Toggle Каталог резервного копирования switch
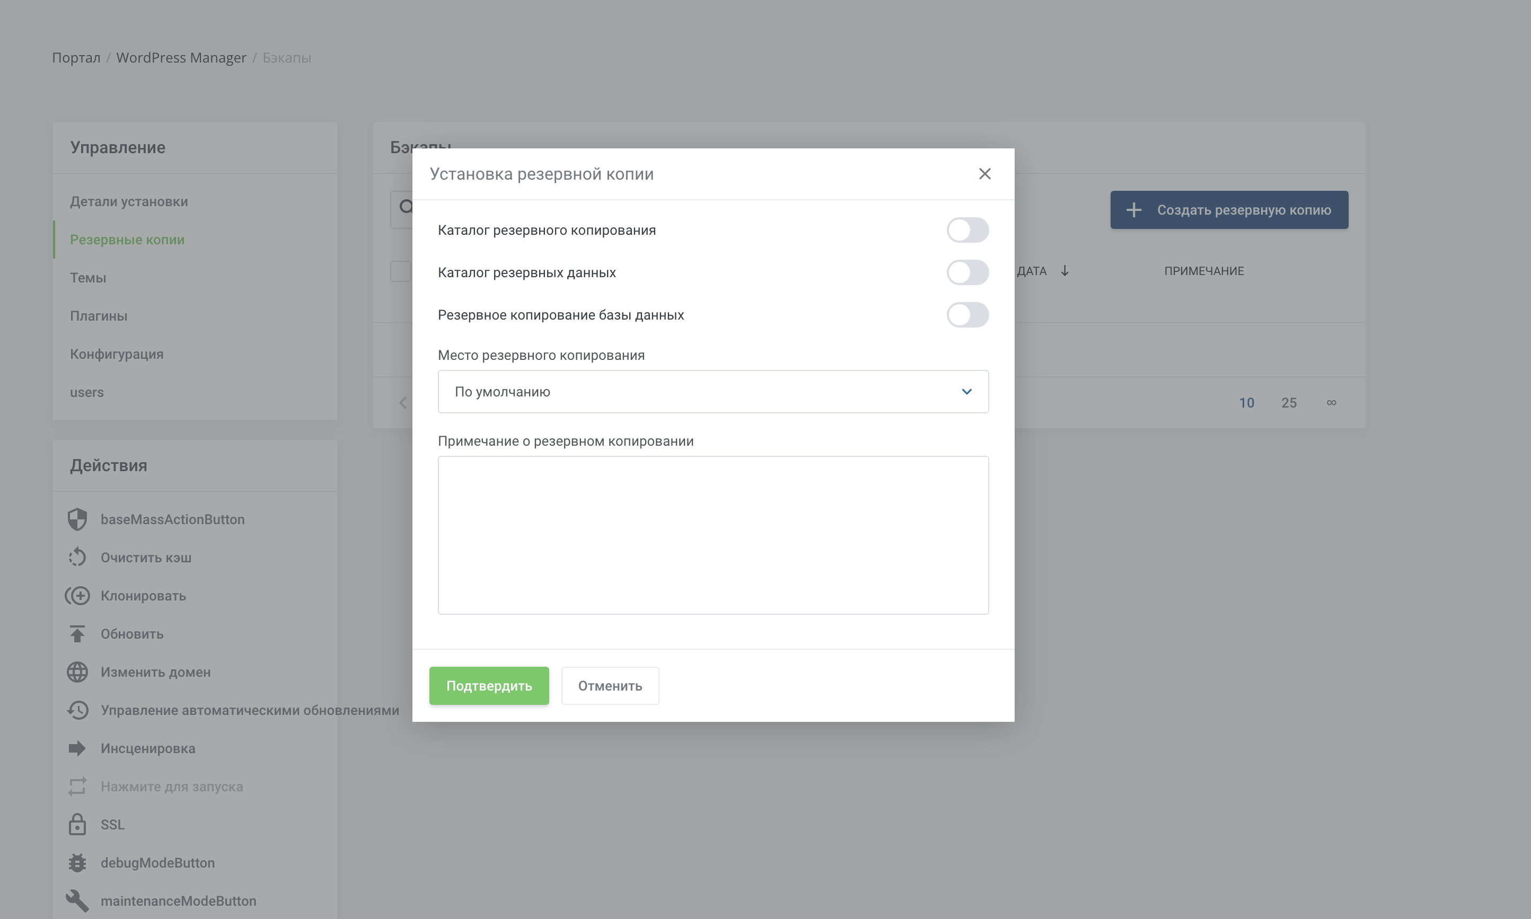 pos(967,230)
